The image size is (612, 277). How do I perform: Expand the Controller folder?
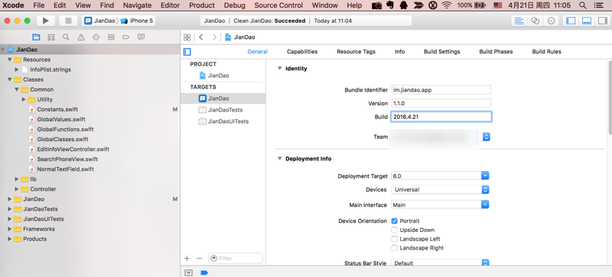[17, 189]
